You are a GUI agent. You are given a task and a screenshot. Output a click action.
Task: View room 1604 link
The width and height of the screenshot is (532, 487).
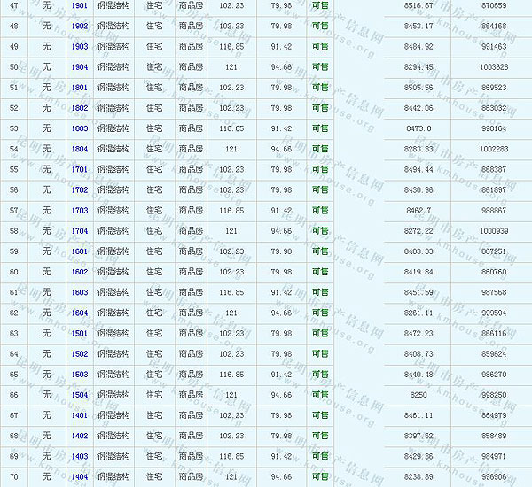pyautogui.click(x=80, y=313)
